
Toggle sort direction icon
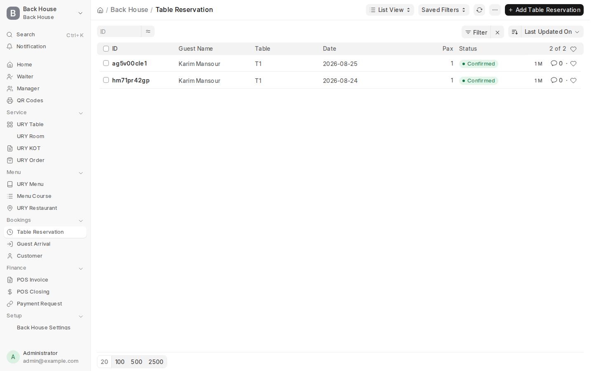point(515,32)
